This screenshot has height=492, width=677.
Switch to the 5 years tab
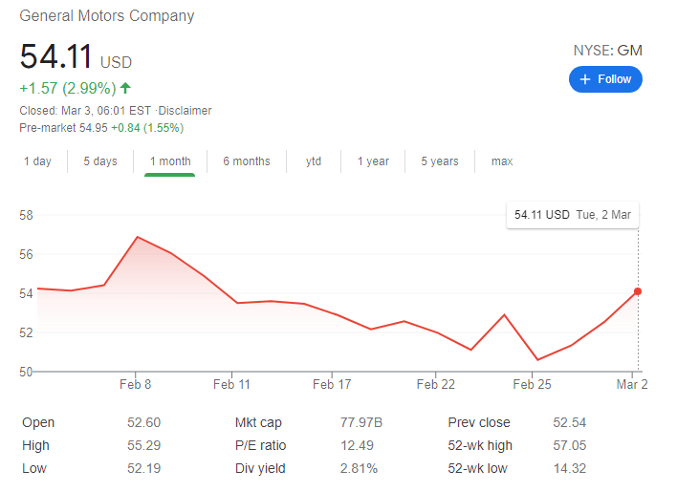(x=440, y=161)
